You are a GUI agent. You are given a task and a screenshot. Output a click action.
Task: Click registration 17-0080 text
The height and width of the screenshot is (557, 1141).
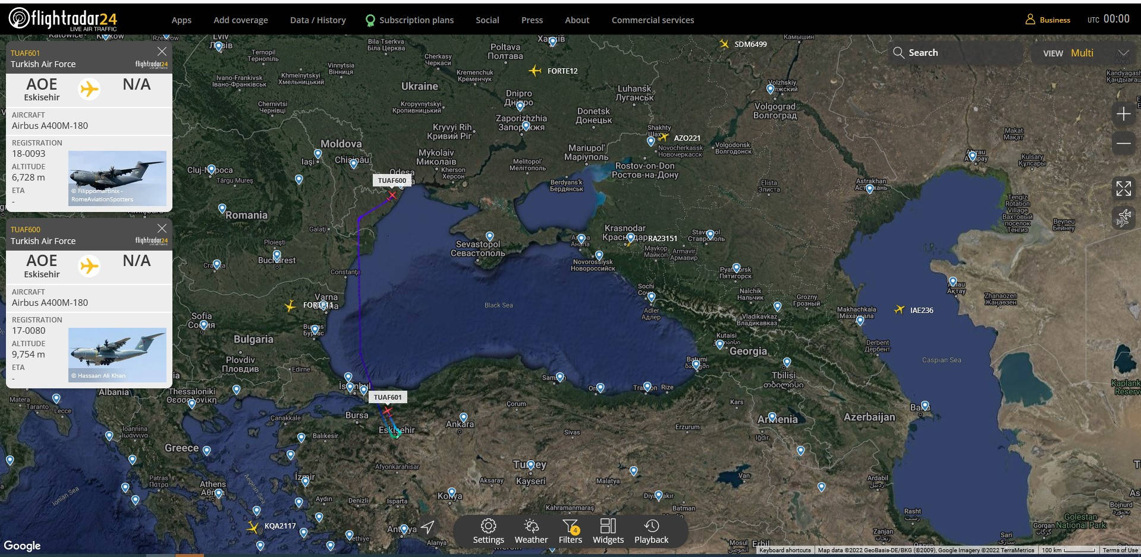(x=29, y=330)
